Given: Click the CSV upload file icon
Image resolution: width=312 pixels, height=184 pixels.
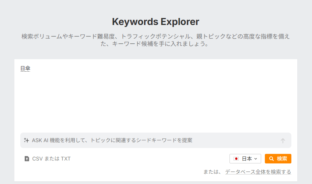Looking at the screenshot, I should (27, 159).
